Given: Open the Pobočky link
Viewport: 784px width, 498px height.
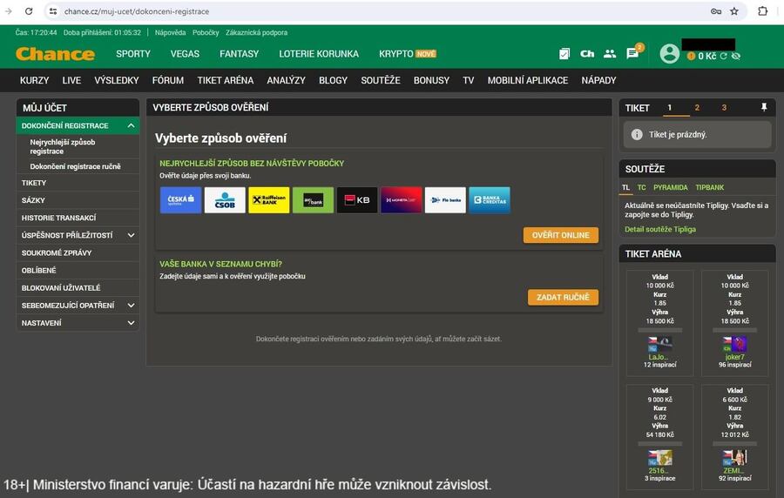Looking at the screenshot, I should click(206, 32).
